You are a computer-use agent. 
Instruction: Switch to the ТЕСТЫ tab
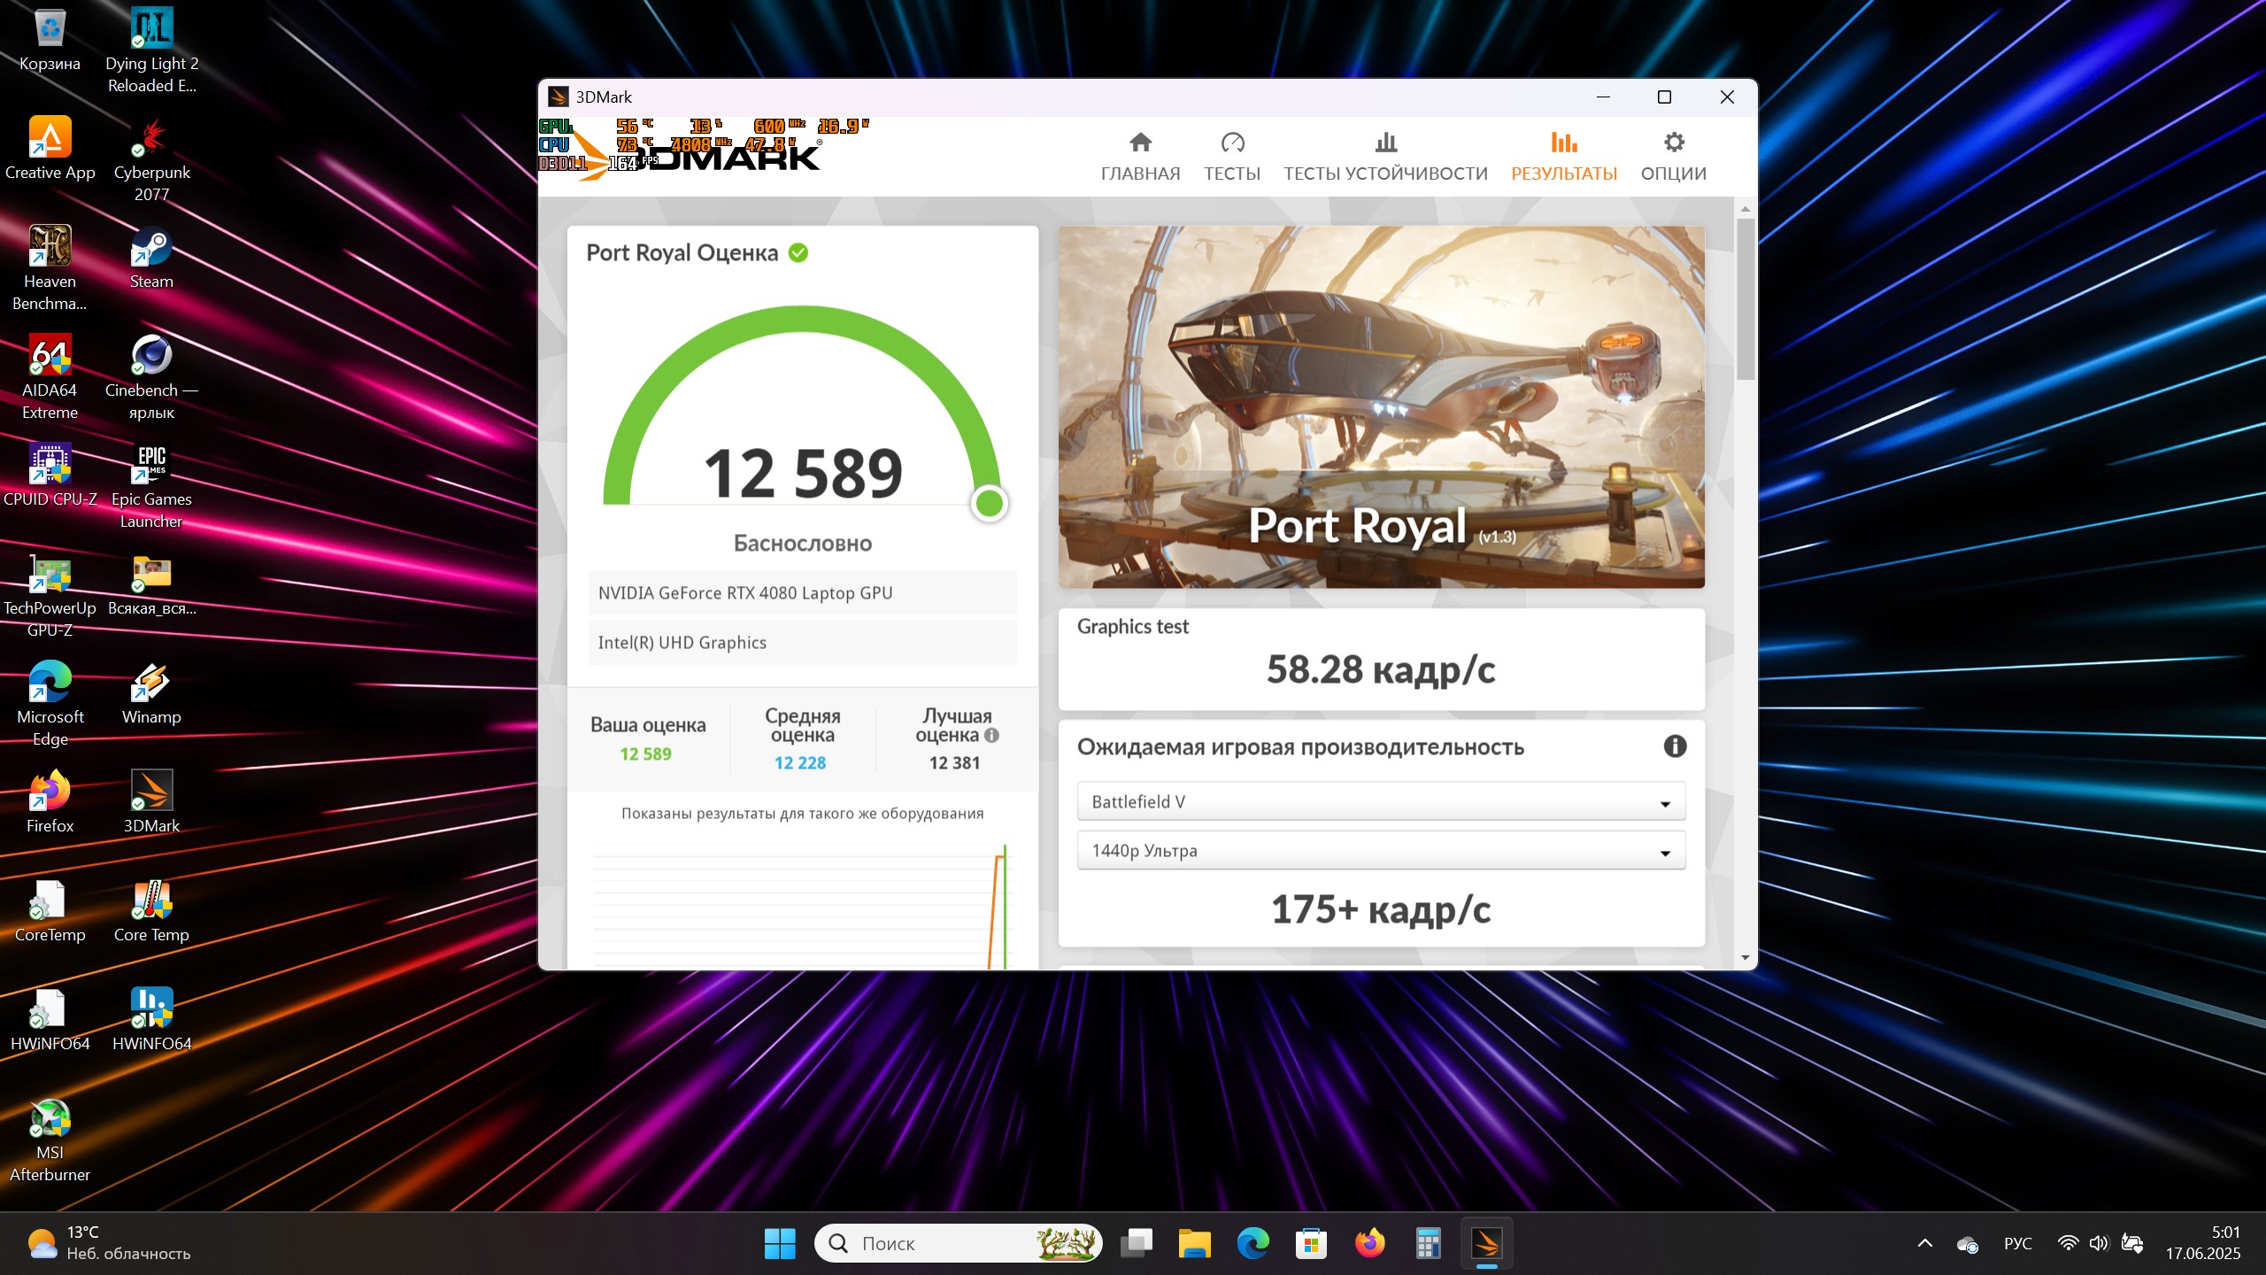pos(1231,156)
